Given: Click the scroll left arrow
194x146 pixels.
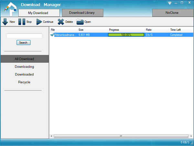Looking at the screenshot, I should click(x=51, y=136).
